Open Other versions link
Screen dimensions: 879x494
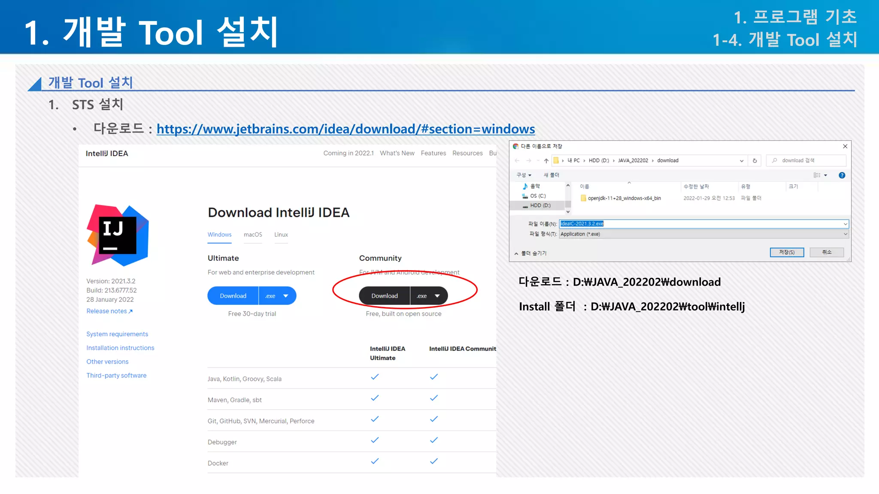(107, 361)
